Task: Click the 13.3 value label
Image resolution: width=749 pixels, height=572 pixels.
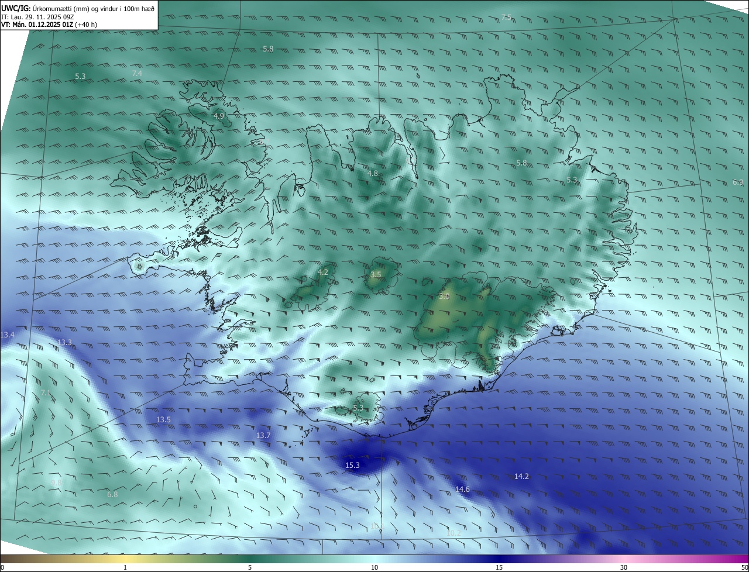Action: [64, 343]
